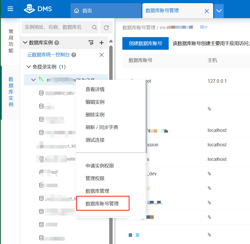
Task: Click the search magnifier icon
Action: click(94, 27)
